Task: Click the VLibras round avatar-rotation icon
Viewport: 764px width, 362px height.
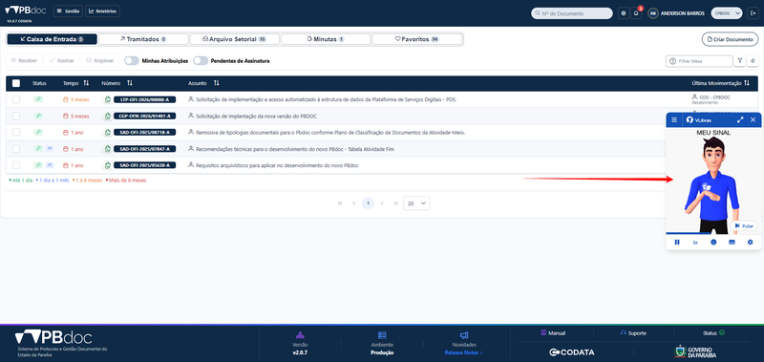Action: click(713, 243)
